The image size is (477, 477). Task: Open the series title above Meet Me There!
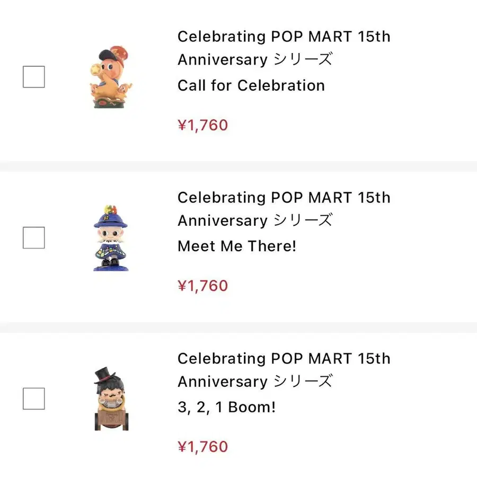coord(284,198)
